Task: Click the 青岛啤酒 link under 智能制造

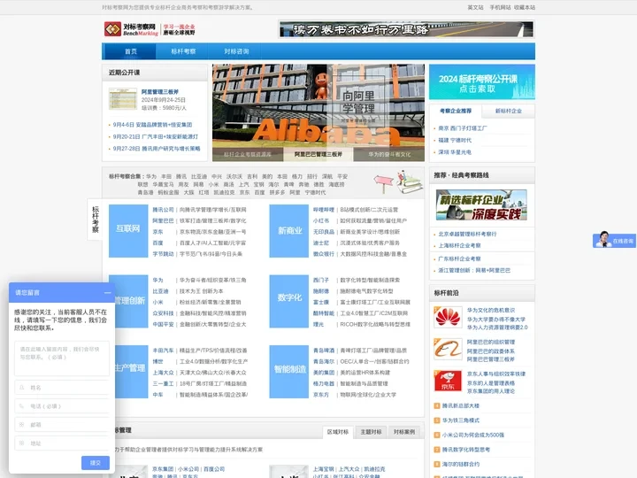Action: 324,351
